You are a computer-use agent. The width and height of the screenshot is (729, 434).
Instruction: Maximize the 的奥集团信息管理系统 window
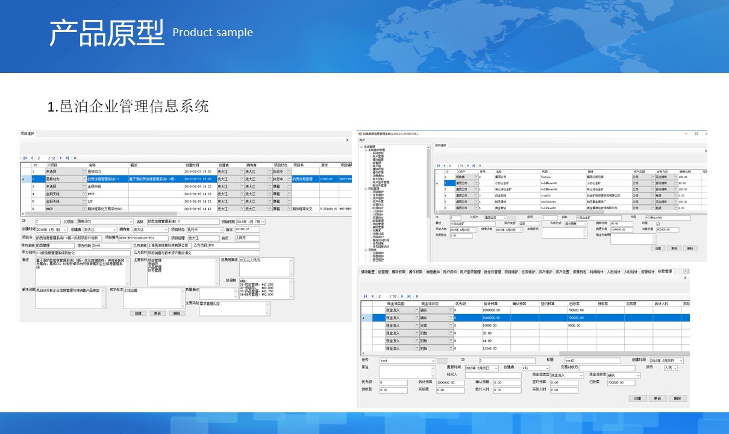696,133
